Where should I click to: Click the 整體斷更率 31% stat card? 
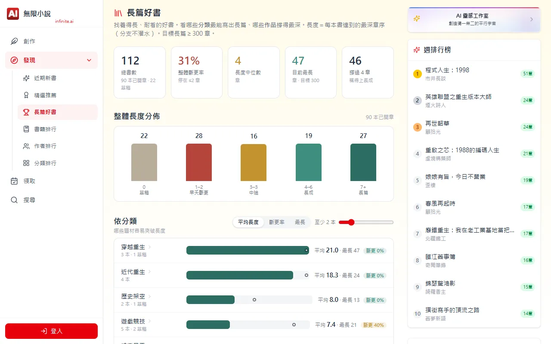tap(197, 72)
